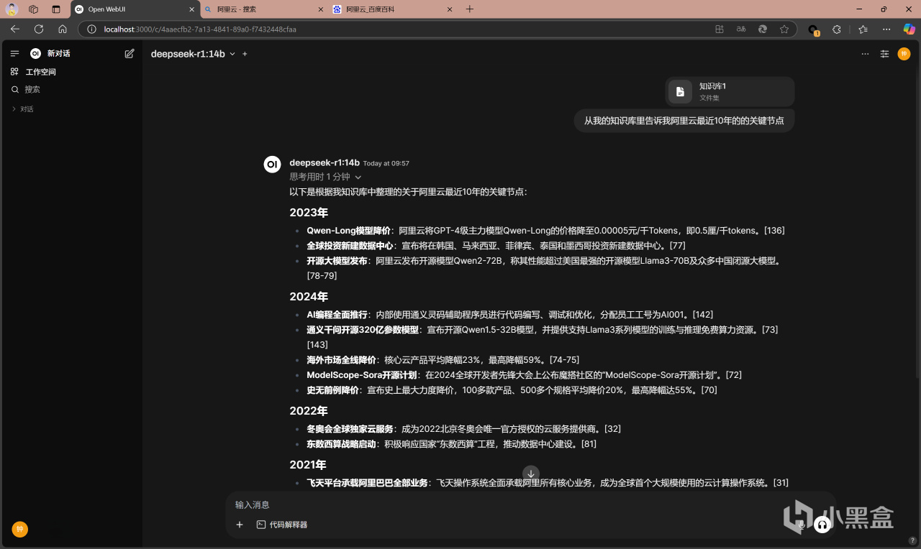921x549 pixels.
Task: Close the 阿里云_百度百科 tab
Action: click(450, 9)
